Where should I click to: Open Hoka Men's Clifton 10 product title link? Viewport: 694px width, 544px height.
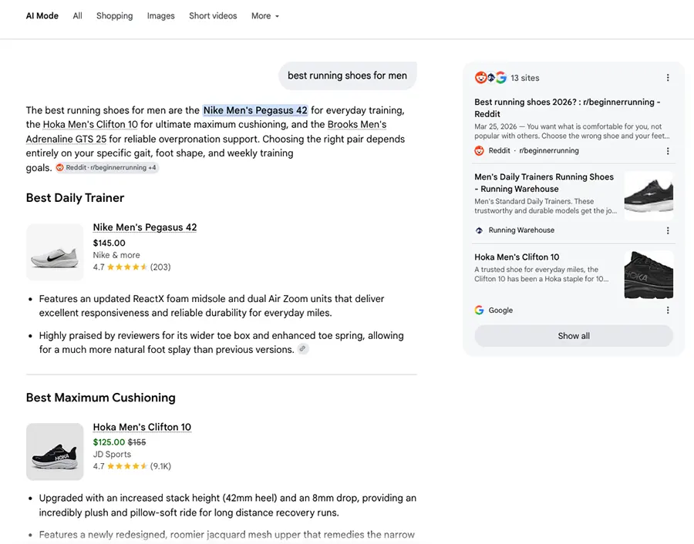coord(142,427)
